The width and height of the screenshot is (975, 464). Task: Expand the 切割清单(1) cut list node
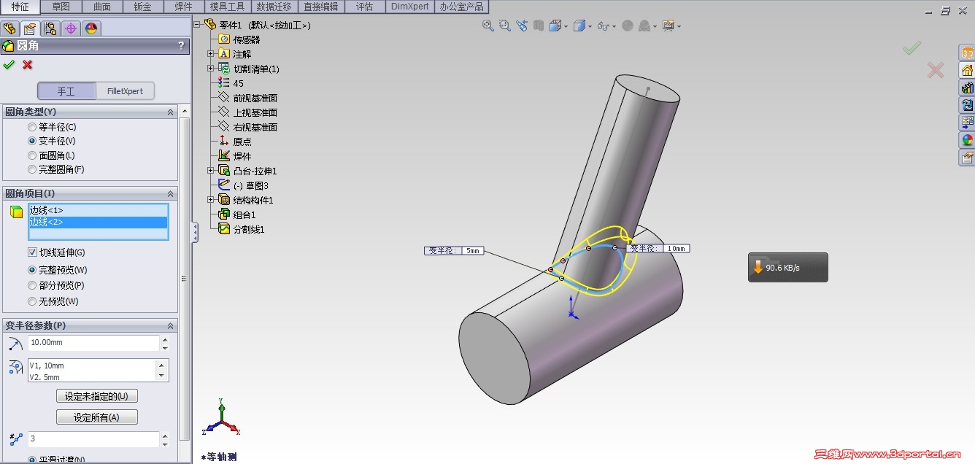pyautogui.click(x=211, y=69)
